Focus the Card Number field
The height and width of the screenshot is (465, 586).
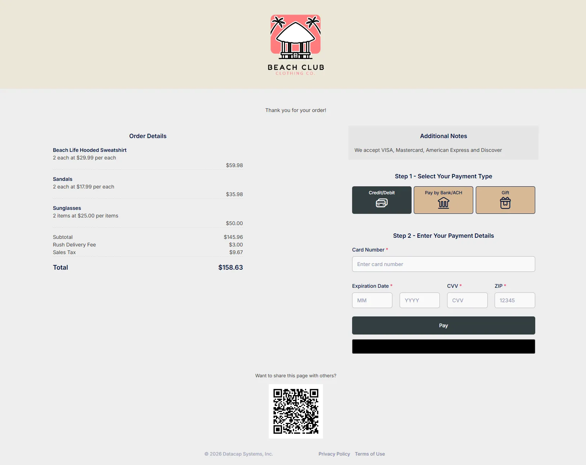click(x=443, y=264)
